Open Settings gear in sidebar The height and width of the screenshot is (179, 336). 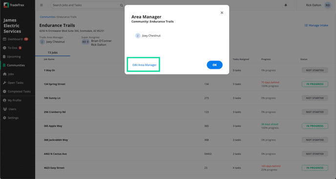11,118
